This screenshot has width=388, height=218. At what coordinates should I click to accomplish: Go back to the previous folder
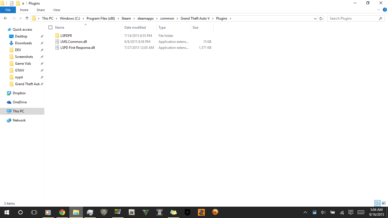click(5, 18)
